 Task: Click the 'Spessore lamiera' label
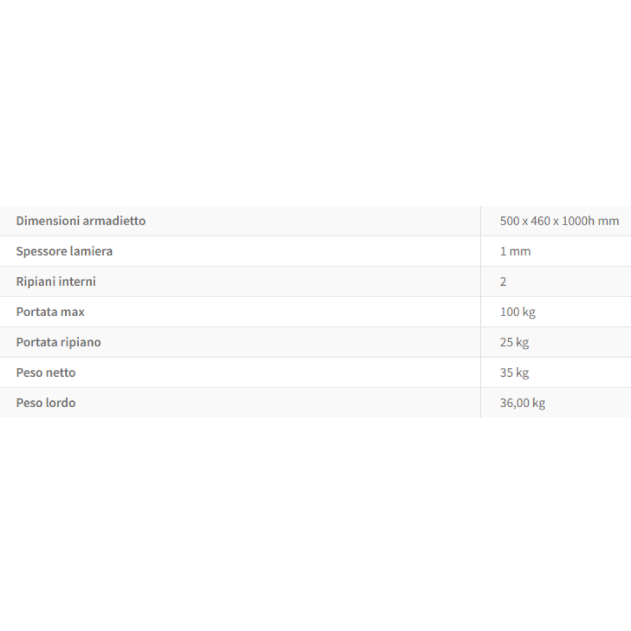coord(64,251)
